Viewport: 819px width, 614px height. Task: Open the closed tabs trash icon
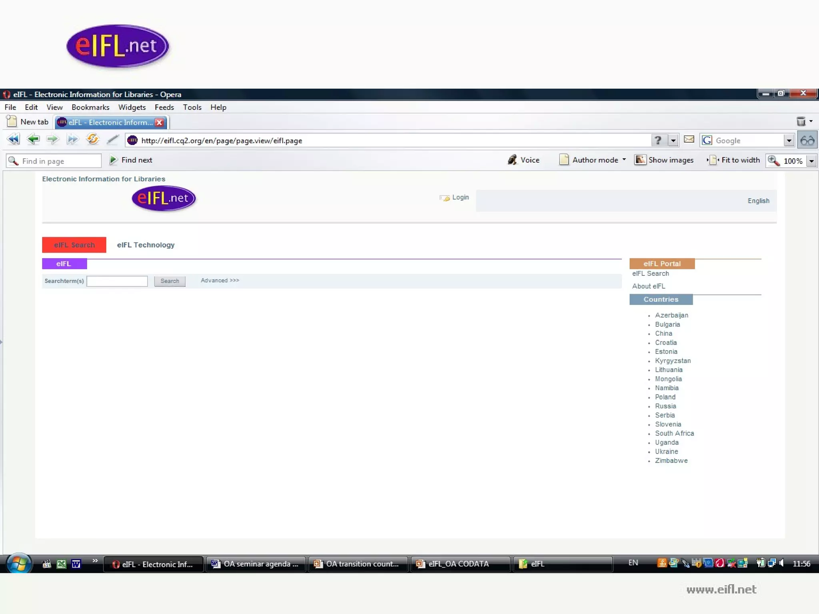801,122
